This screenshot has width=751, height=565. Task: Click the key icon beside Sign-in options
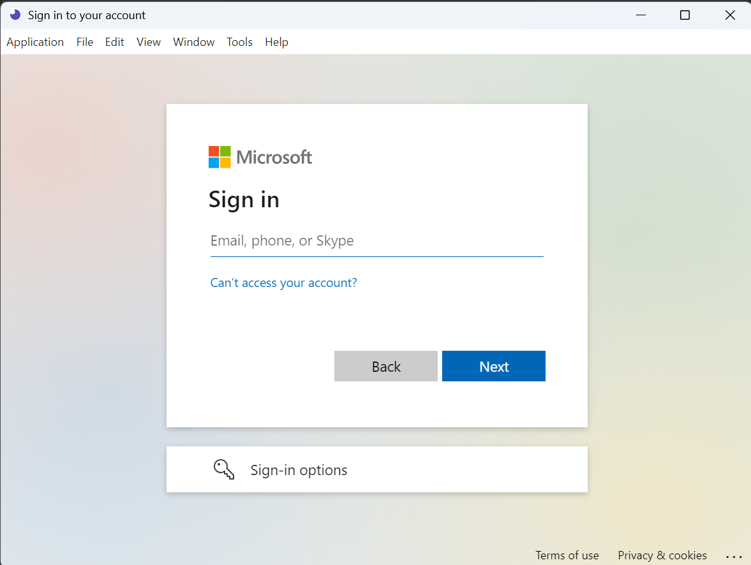pos(224,469)
